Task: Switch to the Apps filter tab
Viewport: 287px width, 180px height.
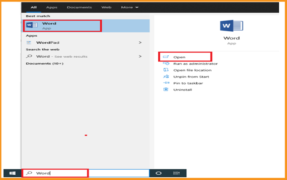Action: pos(52,7)
